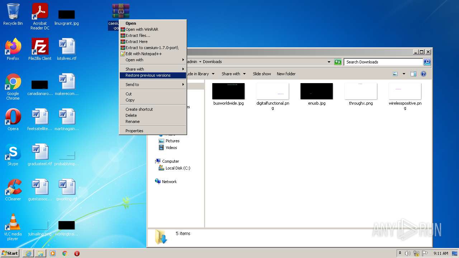Expand the context menu Share with submenu

point(153,69)
